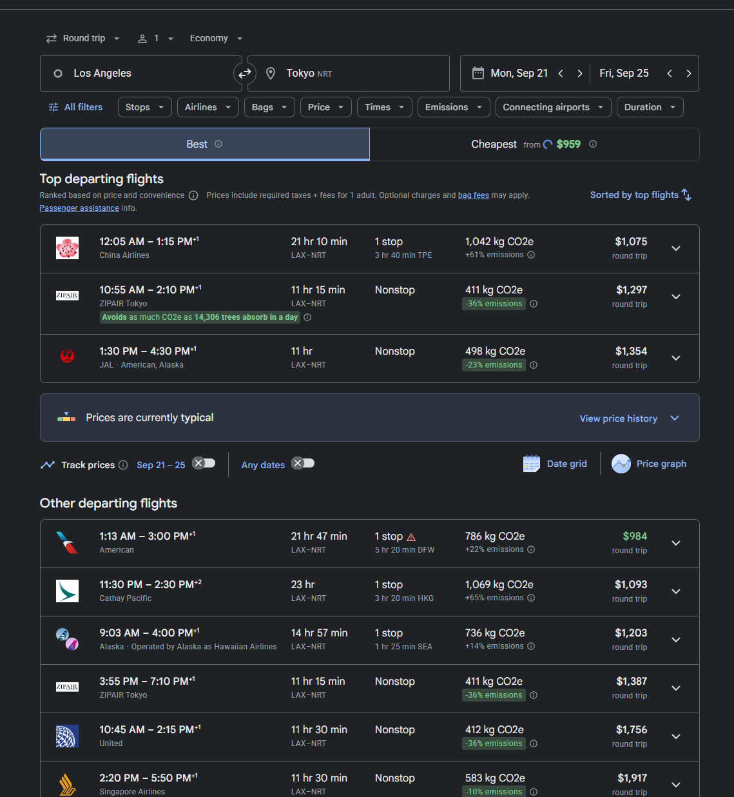
Task: Click the bag fees link
Action: [474, 195]
